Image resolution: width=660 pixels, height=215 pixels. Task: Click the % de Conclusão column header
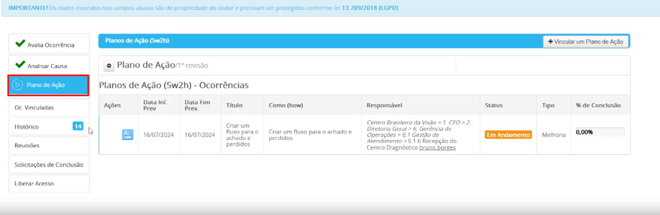click(x=598, y=105)
